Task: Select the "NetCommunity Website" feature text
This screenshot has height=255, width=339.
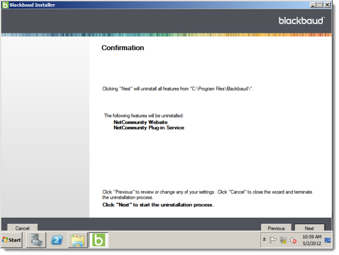Action: pyautogui.click(x=141, y=122)
